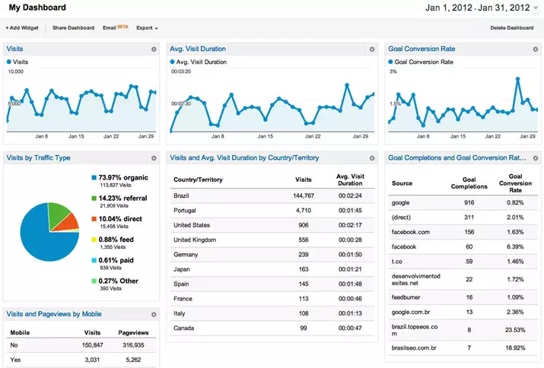This screenshot has width=544, height=368.
Task: Open settings gear on Visits by Traffic Type
Action: (x=154, y=158)
